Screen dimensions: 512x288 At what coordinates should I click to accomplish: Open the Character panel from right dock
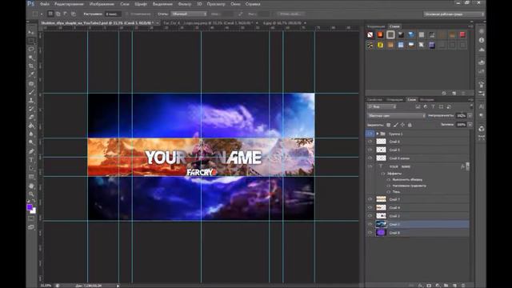click(x=482, y=106)
